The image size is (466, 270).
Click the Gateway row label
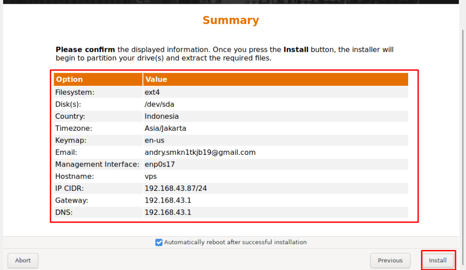click(x=72, y=200)
